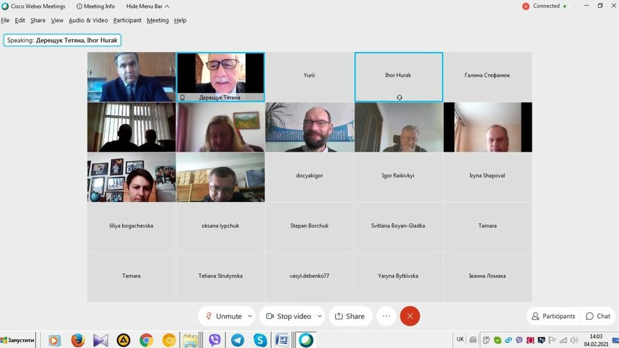This screenshot has width=619, height=348.
Task: Open the more options ellipsis button
Action: (x=386, y=316)
